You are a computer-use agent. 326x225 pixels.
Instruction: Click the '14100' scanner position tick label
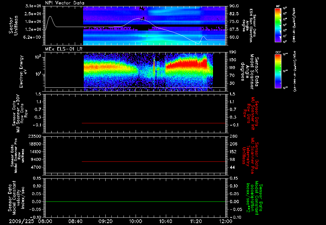(x=35, y=152)
